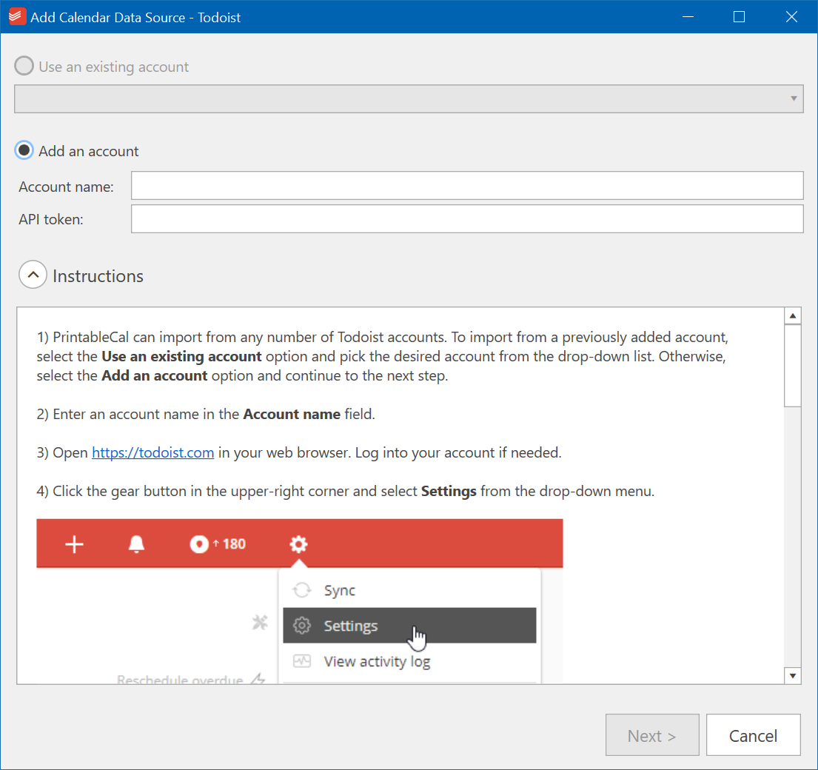Maximize the Add Calendar Data Source window
This screenshot has height=770, width=818.
(739, 17)
